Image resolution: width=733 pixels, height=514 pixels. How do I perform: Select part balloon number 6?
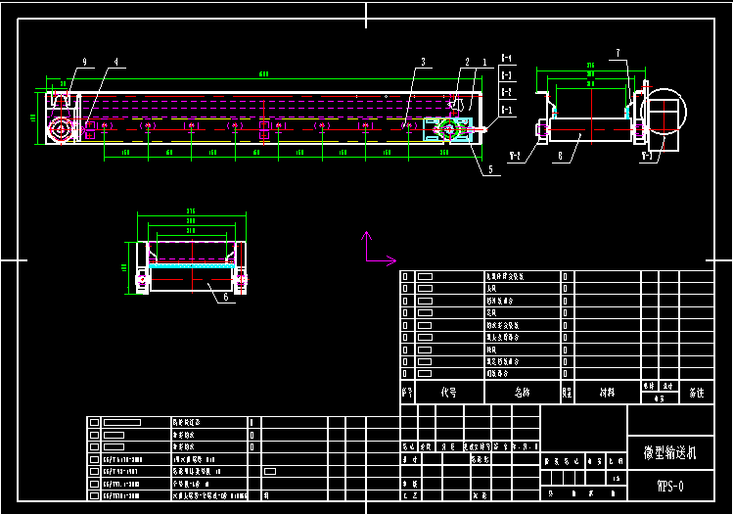[226, 297]
